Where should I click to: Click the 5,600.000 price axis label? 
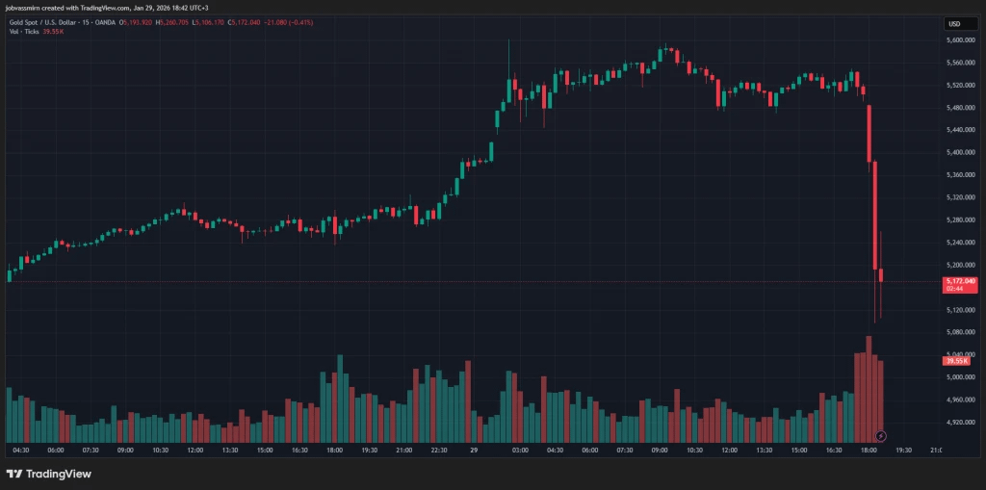click(x=962, y=40)
